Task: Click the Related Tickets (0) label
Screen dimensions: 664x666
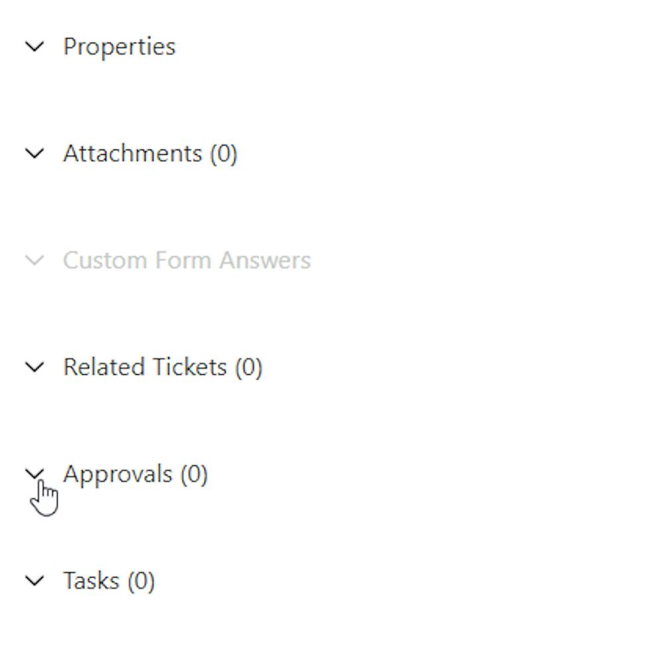Action: tap(163, 367)
